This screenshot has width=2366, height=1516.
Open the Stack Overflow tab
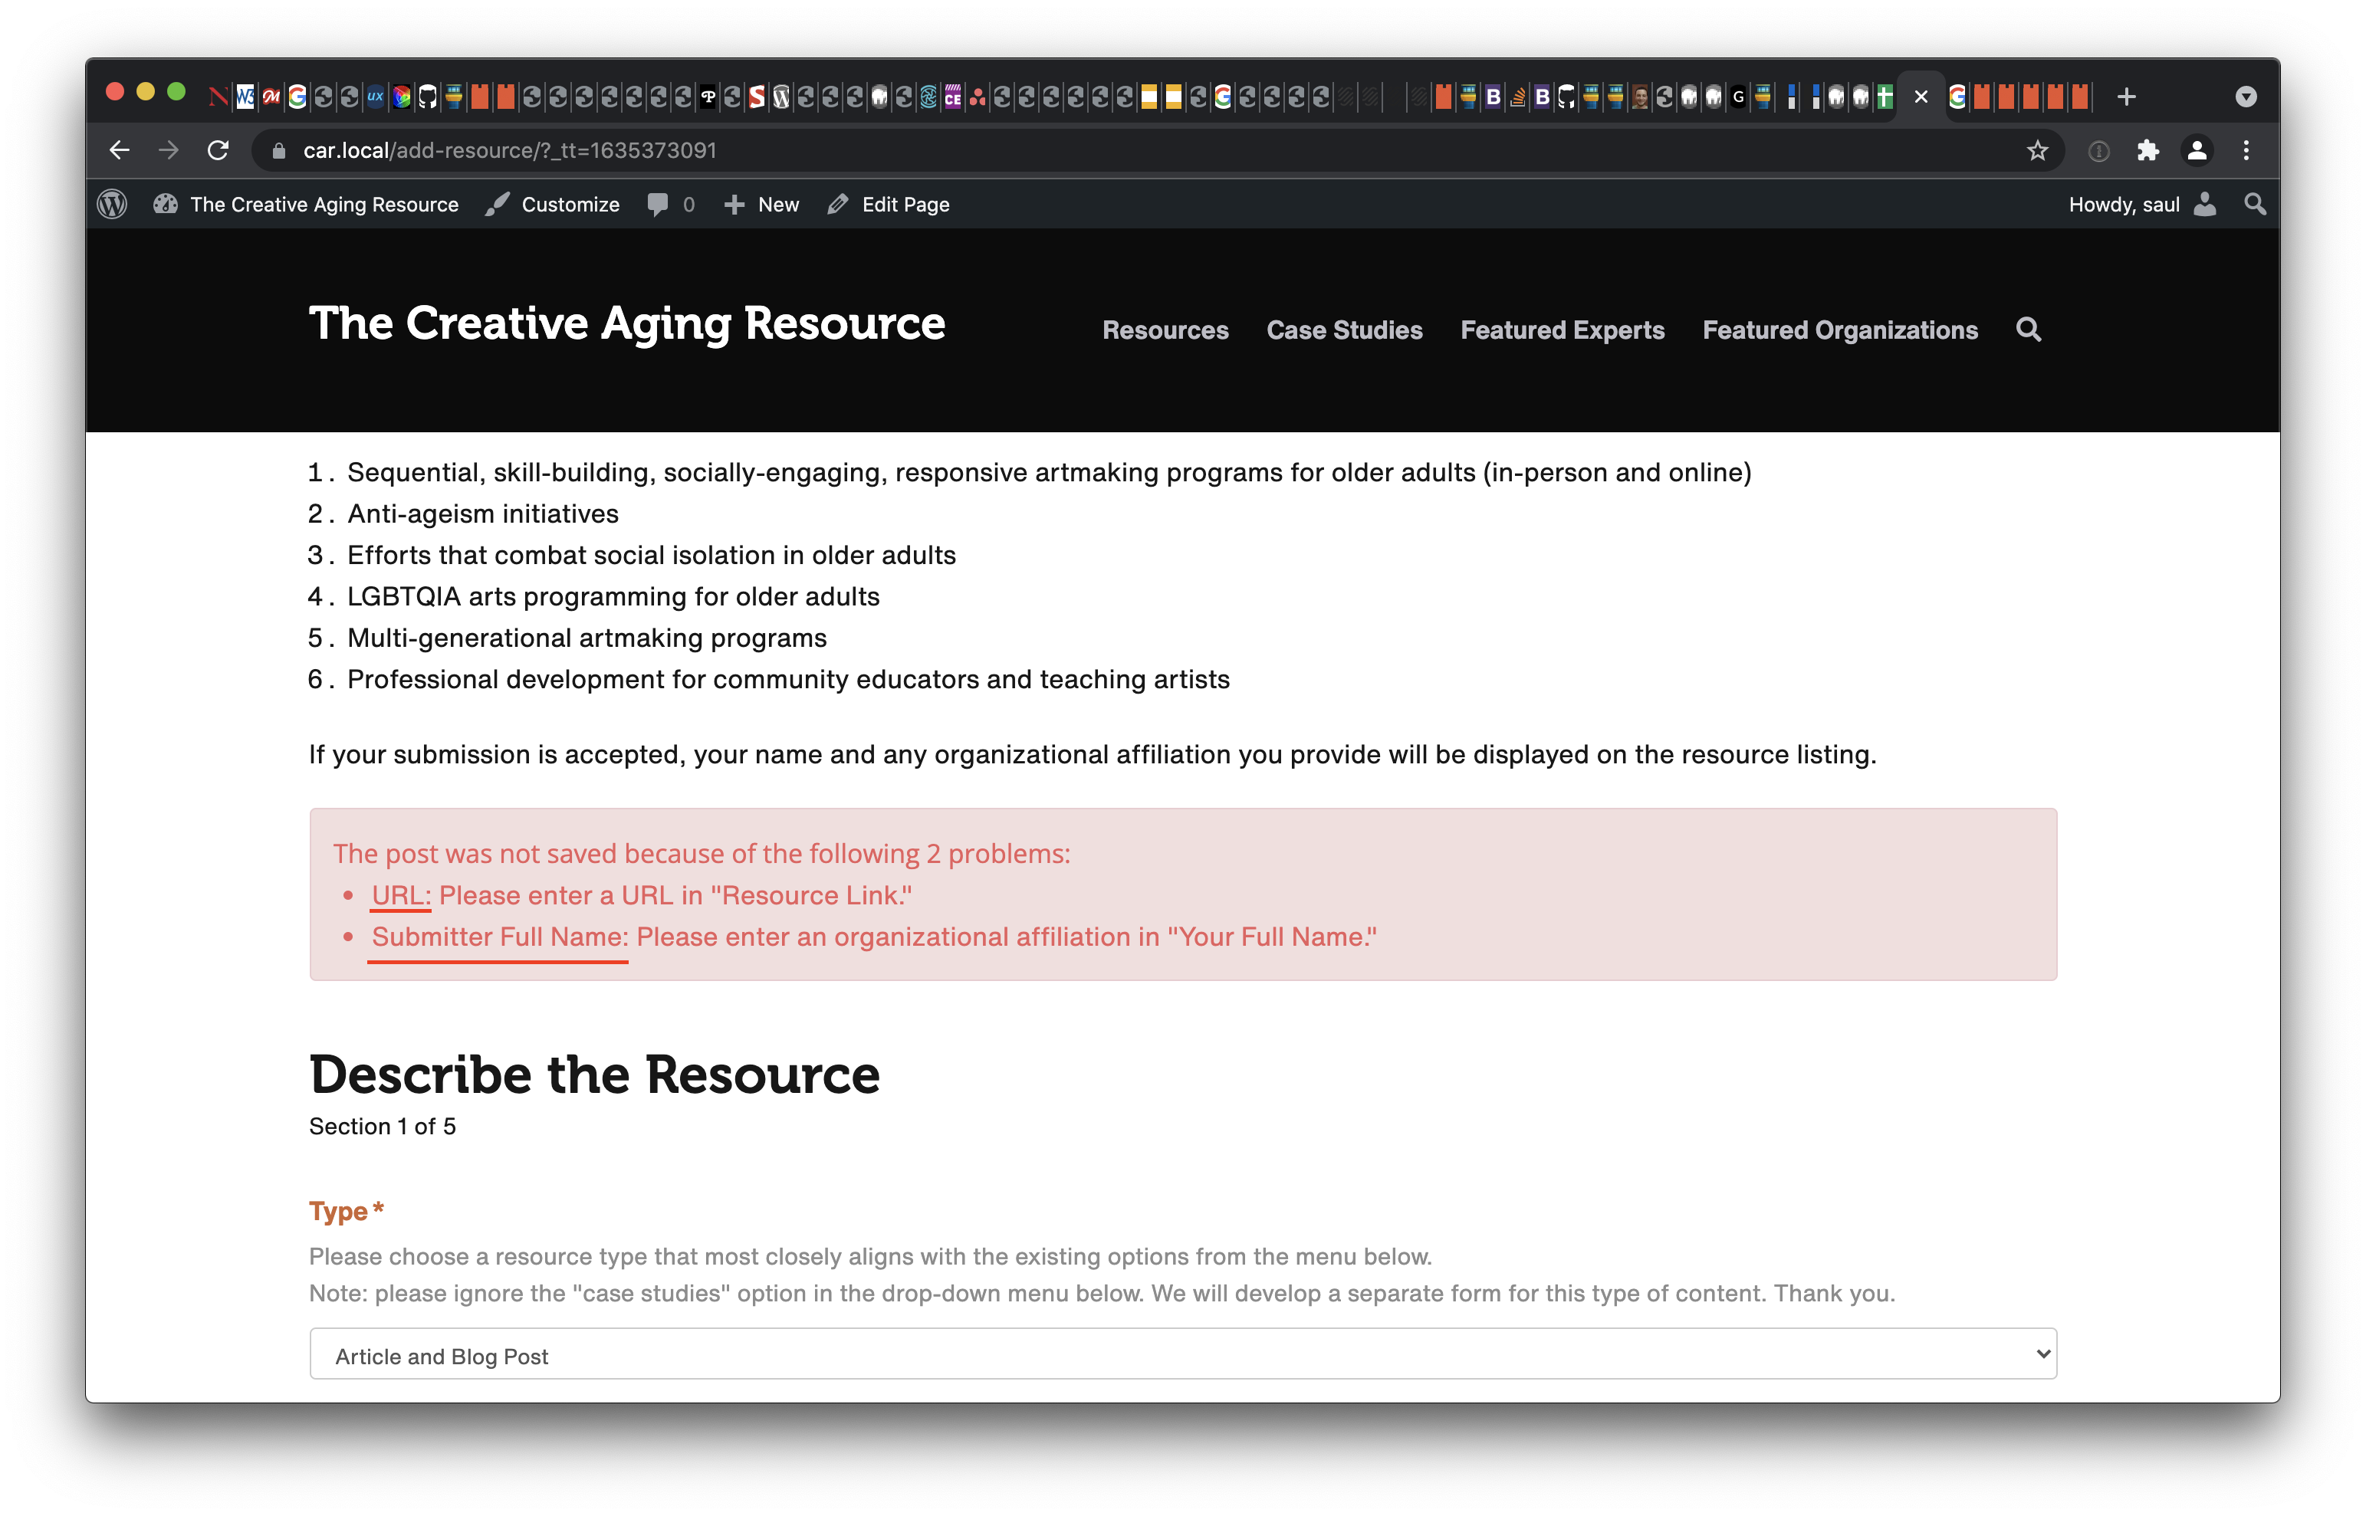(1517, 97)
